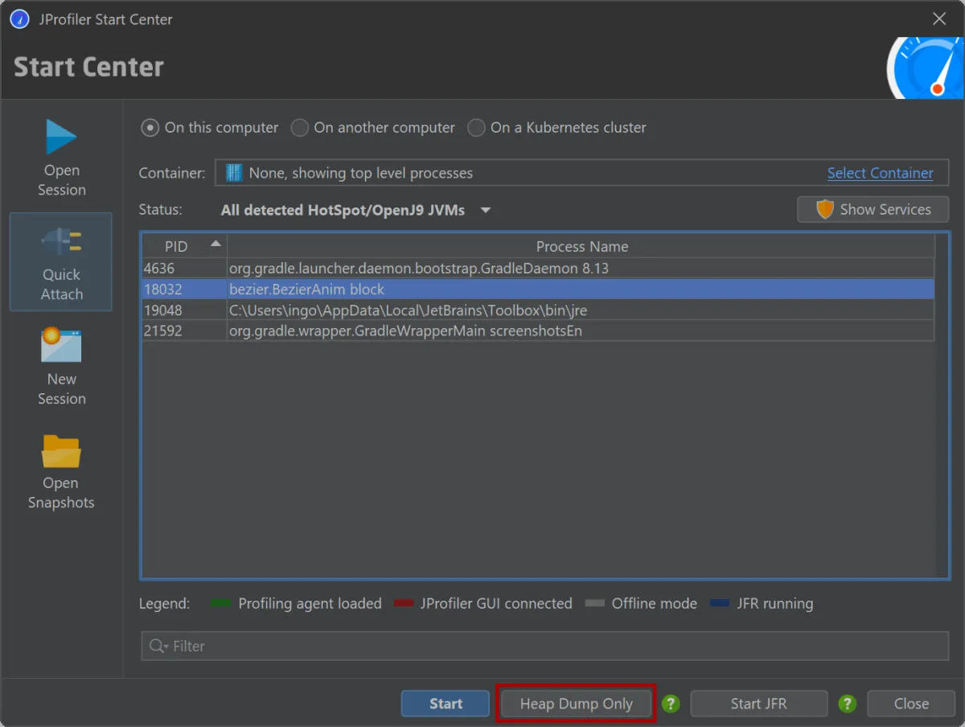
Task: Open the Status JVM filter dropdown
Action: pyautogui.click(x=355, y=210)
